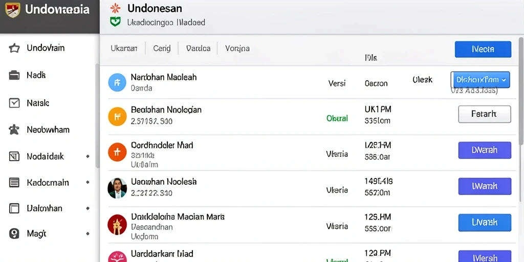The image size is (524, 262).
Task: Click the star icon beside Undovrain
Action: click(14, 48)
